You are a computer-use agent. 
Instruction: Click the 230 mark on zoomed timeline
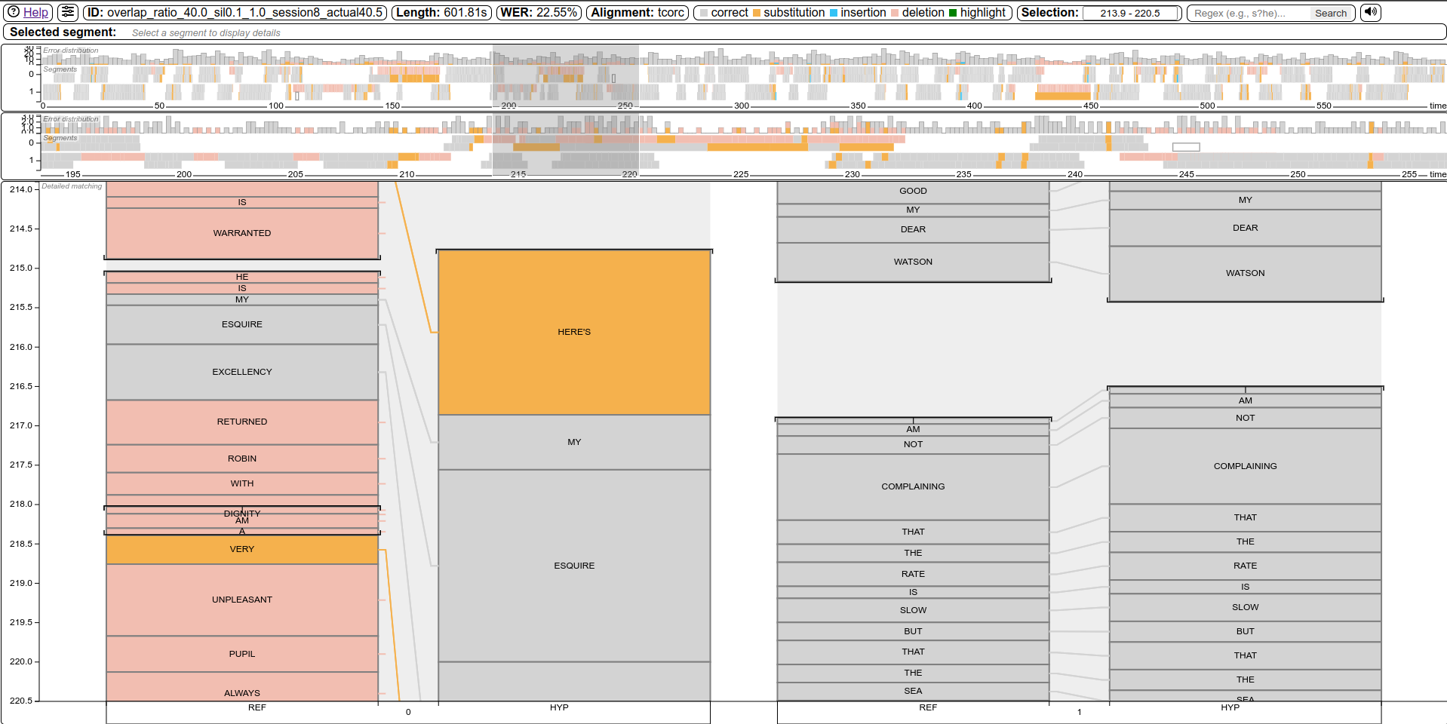tap(852, 174)
